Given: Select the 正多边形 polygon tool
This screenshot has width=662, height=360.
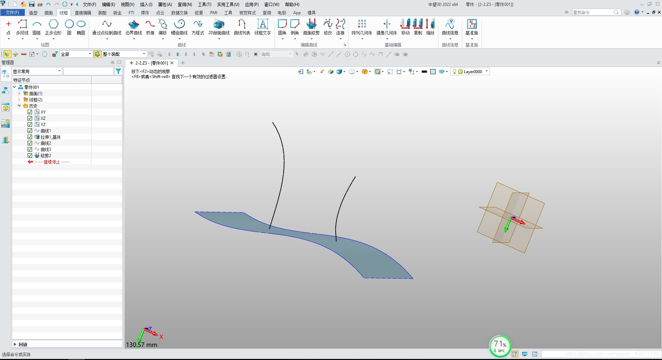Looking at the screenshot, I should pyautogui.click(x=53, y=27).
